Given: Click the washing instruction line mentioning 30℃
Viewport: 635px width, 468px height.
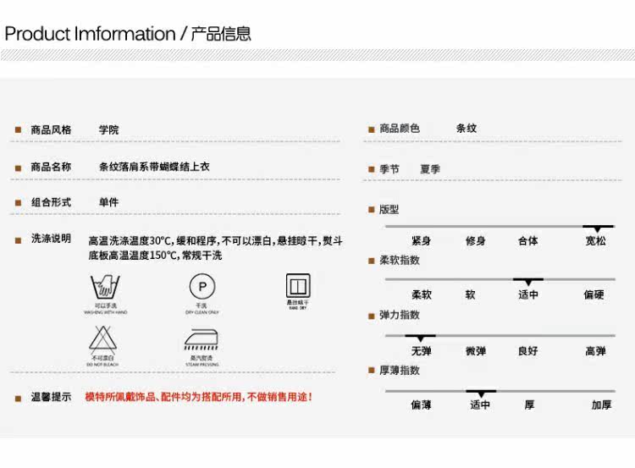Looking at the screenshot, I should 215,241.
